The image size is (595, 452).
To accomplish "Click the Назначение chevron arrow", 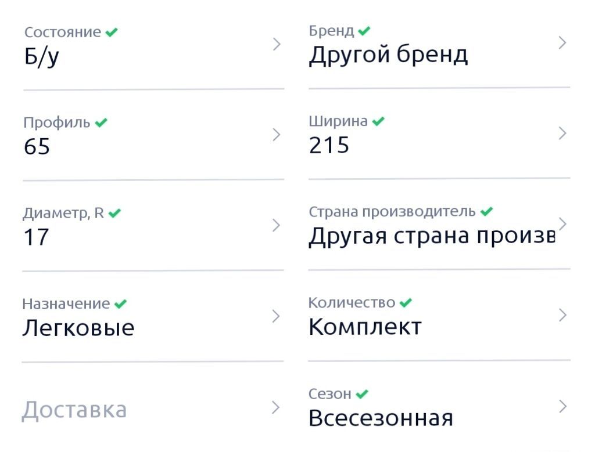I will 276,316.
